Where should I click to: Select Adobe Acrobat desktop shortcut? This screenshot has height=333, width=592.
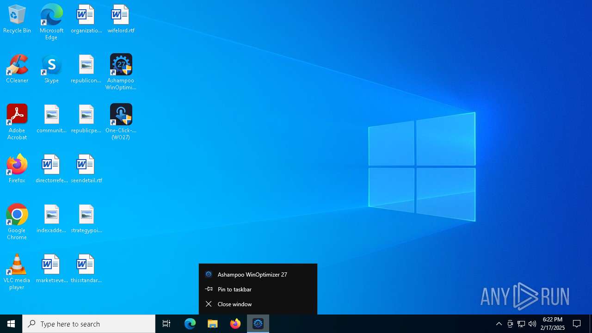(17, 122)
